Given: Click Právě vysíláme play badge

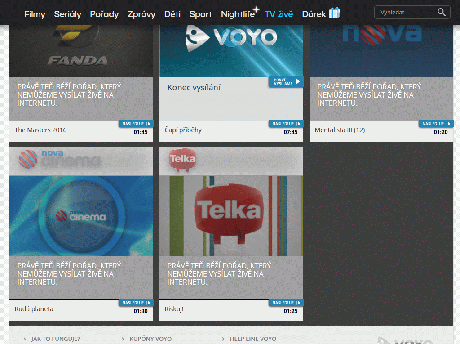Looking at the screenshot, I should point(286,82).
